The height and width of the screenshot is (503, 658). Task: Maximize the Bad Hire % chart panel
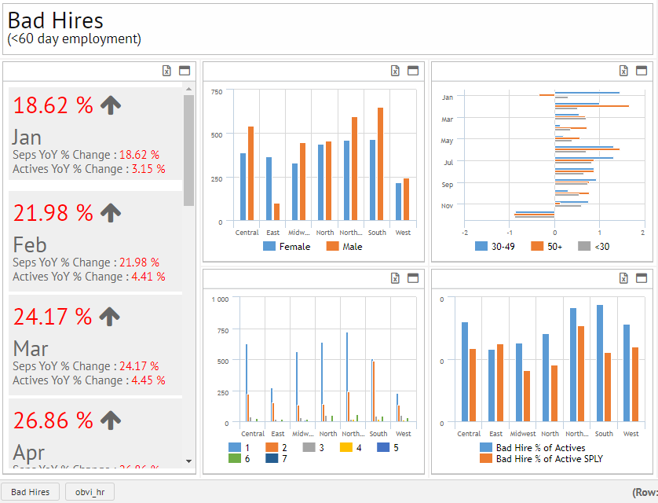pyautogui.click(x=642, y=278)
